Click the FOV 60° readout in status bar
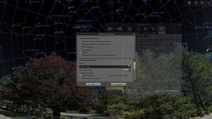Screen dimensions: 212x119 click(69, 118)
